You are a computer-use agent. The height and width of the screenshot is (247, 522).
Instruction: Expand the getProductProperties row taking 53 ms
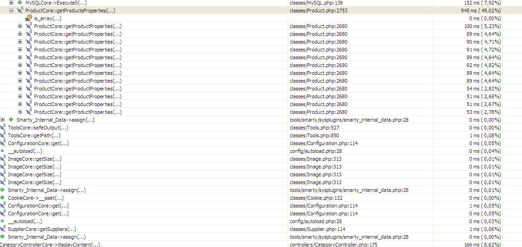[20, 112]
